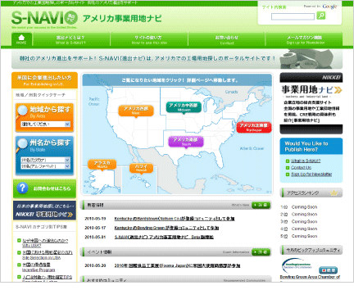Select the orange West region map label
This screenshot has height=299, width=354.
click(x=136, y=111)
